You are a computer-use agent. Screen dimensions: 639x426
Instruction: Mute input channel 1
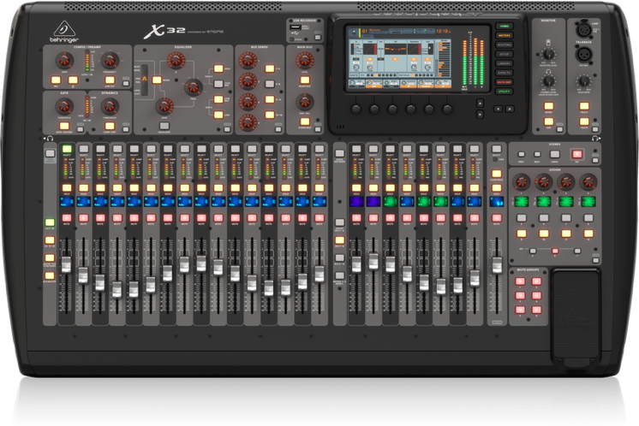pos(67,218)
